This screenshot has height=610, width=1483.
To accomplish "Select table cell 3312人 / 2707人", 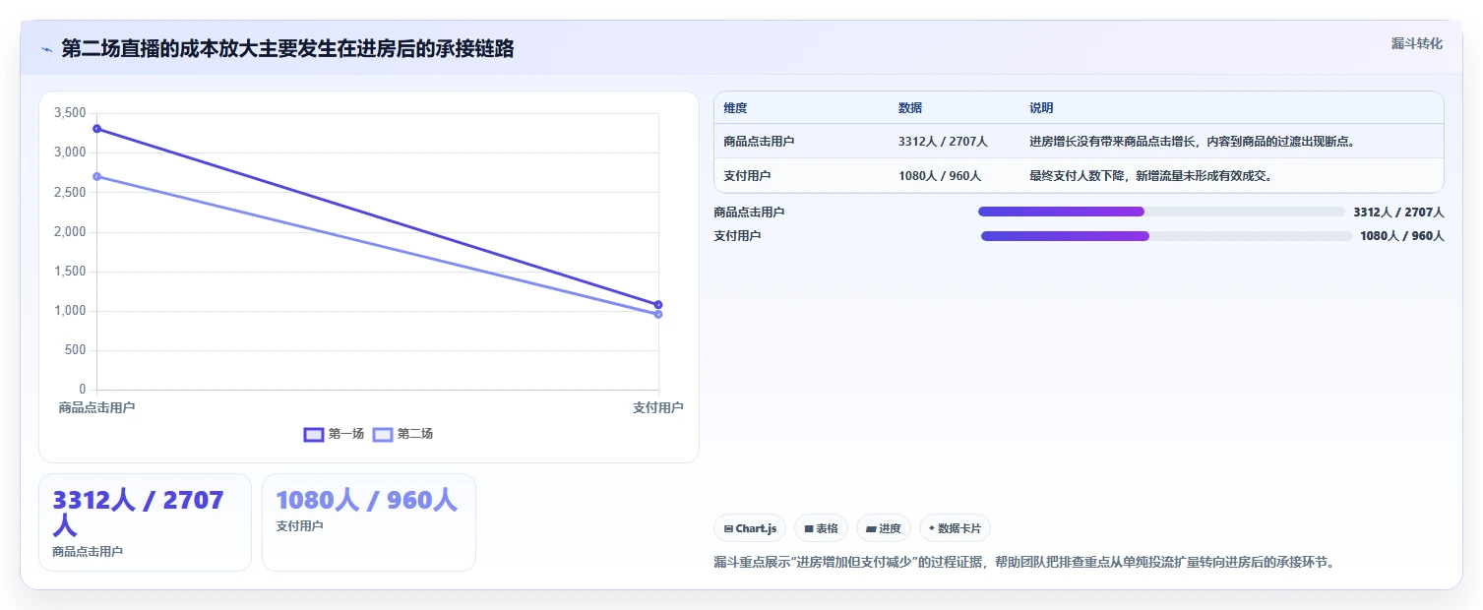I will pyautogui.click(x=943, y=142).
